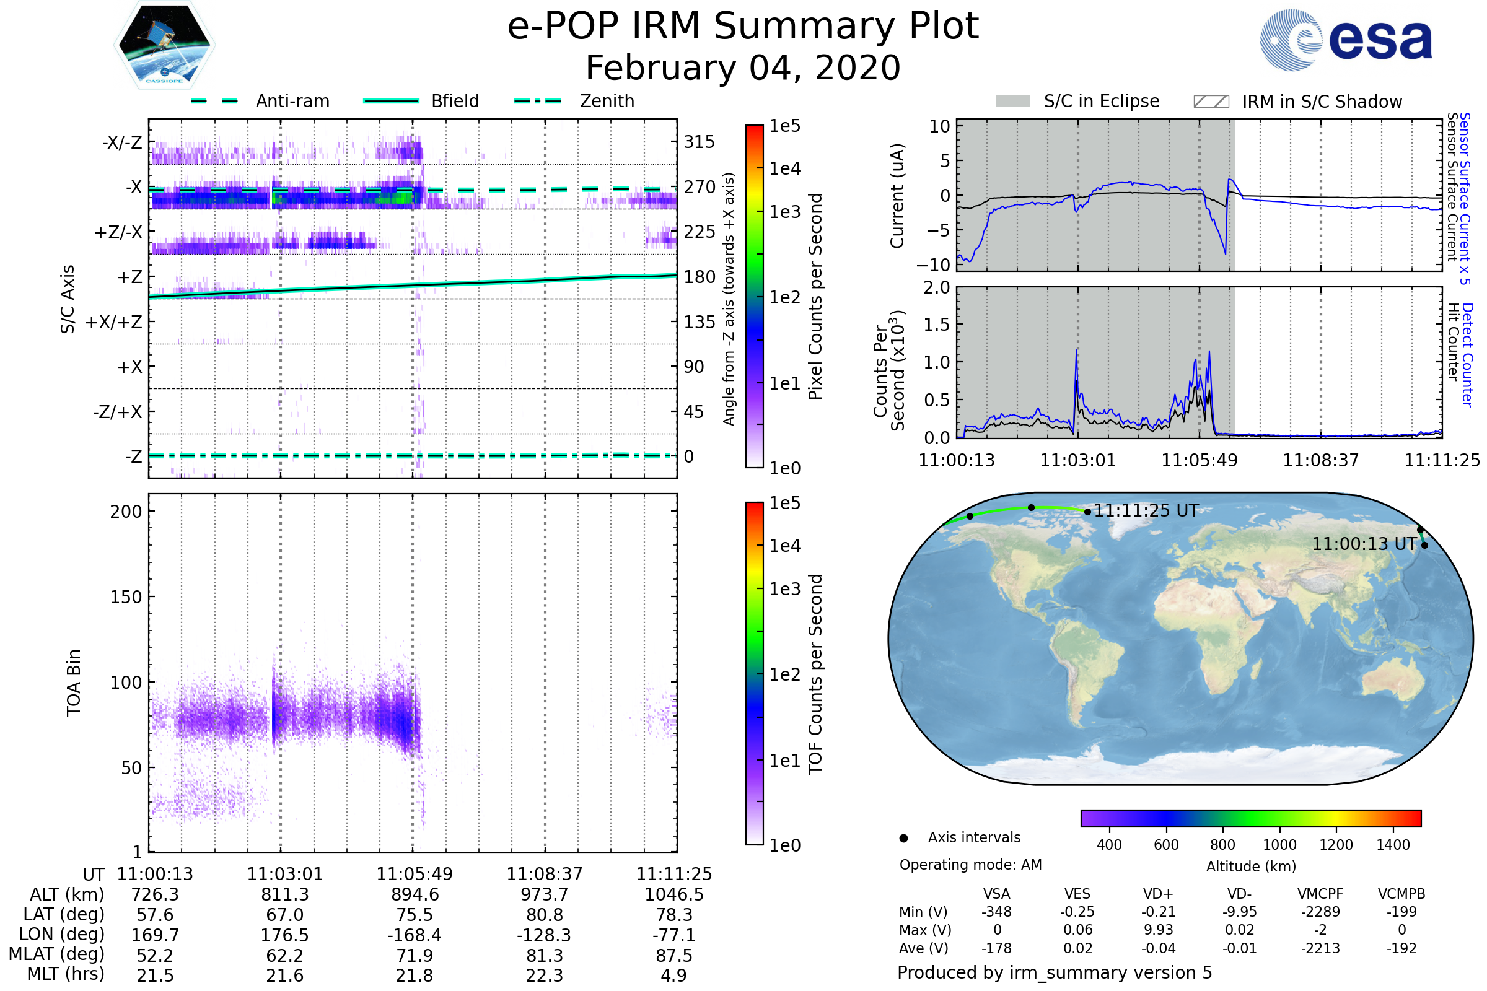The height and width of the screenshot is (991, 1487).
Task: Click the Operating mode: AM text
Action: point(970,865)
